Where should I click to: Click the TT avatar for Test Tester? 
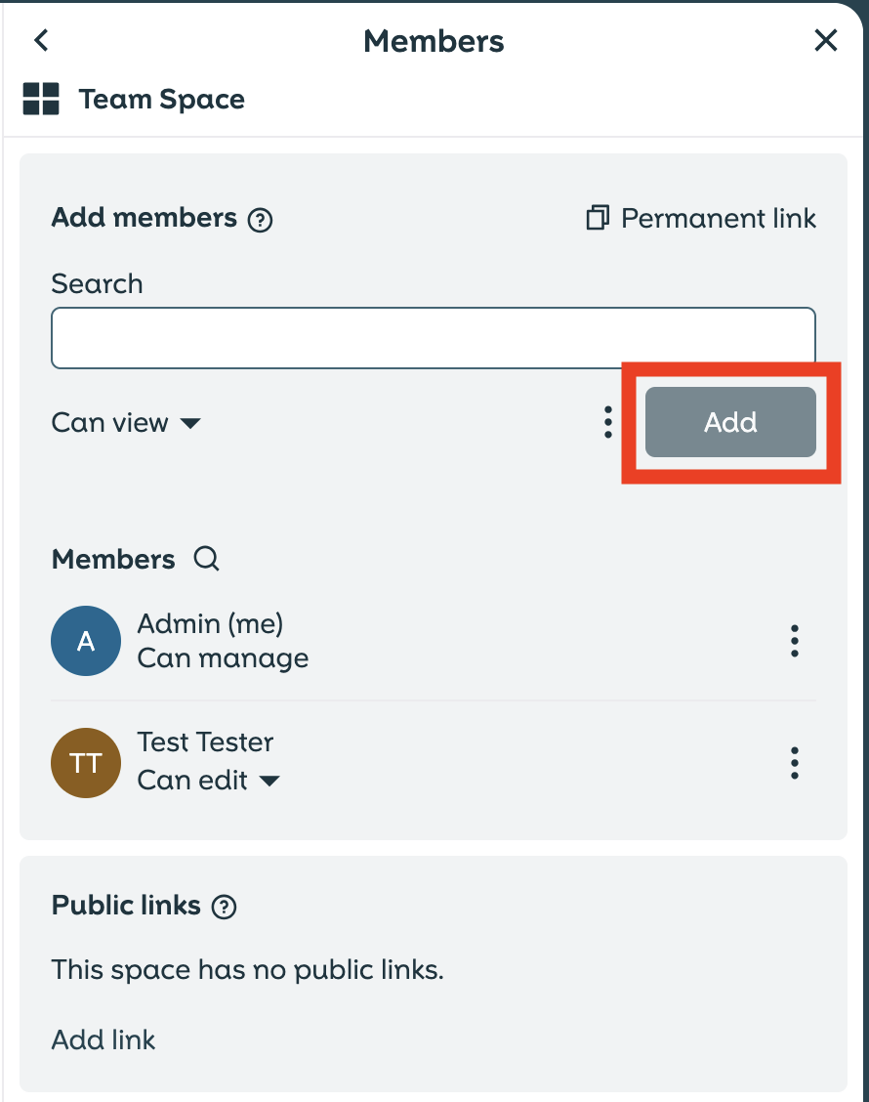[x=86, y=763]
